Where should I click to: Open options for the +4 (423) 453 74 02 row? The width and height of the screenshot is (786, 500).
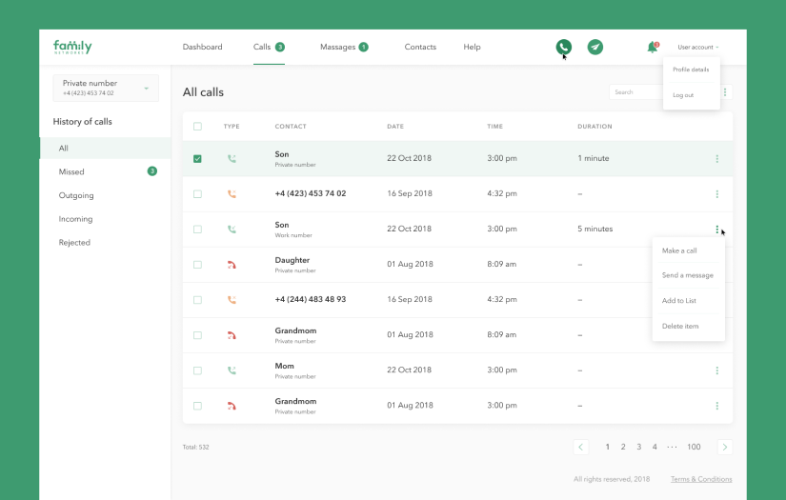click(x=716, y=194)
